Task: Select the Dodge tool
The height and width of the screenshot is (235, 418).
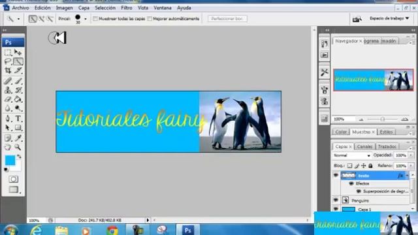Action: [18, 108]
